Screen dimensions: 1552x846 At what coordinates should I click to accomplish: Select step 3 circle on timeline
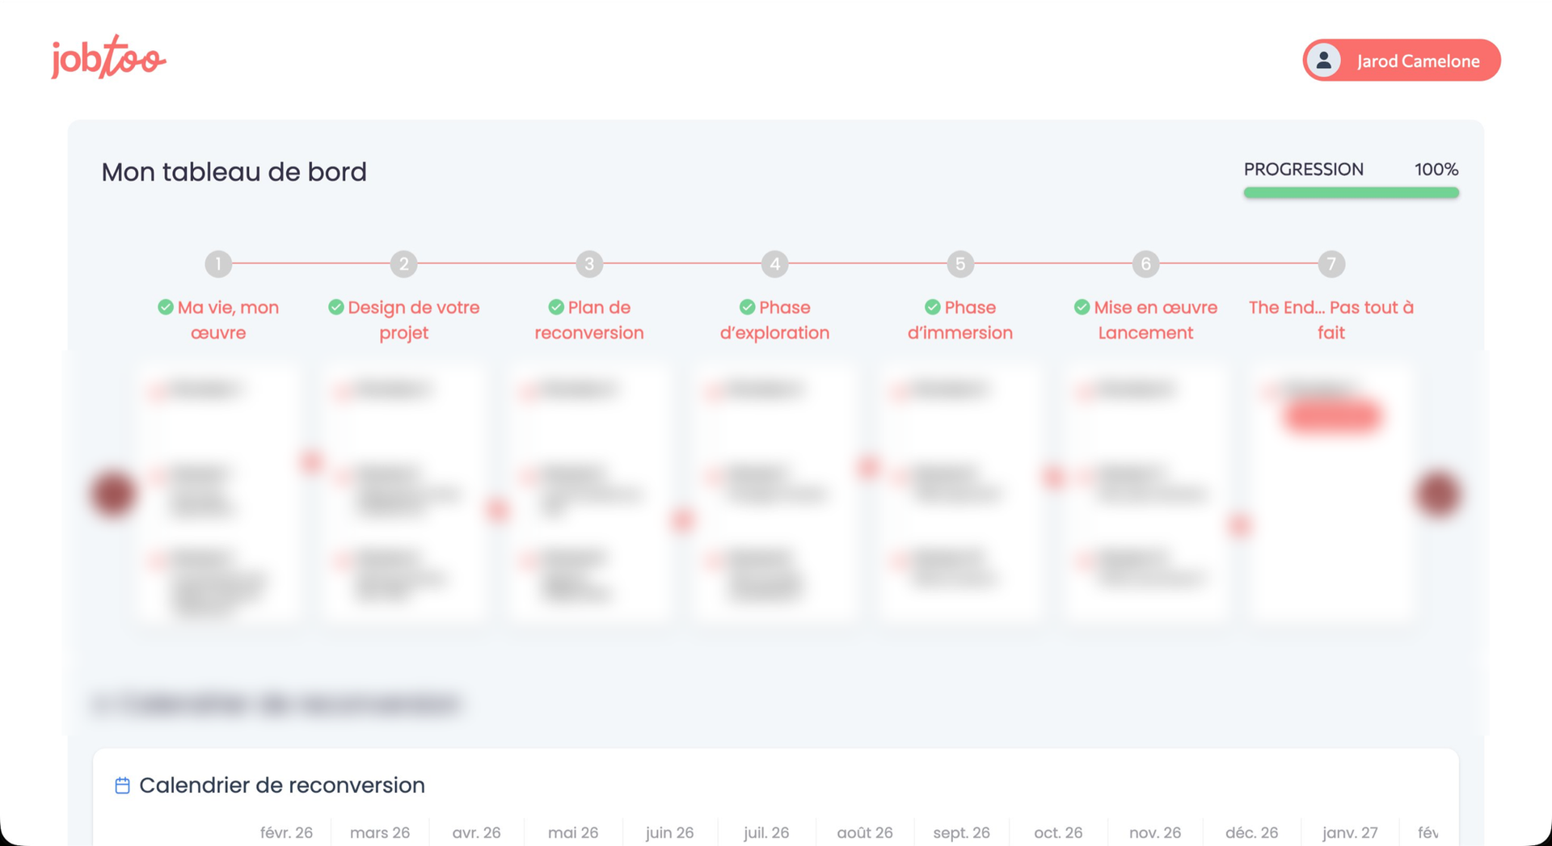tap(589, 263)
